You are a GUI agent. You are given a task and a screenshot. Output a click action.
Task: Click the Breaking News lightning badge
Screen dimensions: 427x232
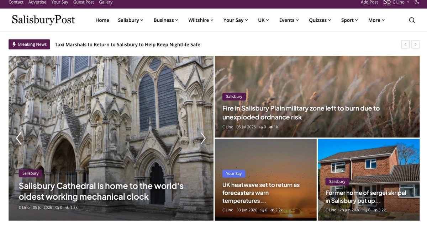[x=29, y=44]
